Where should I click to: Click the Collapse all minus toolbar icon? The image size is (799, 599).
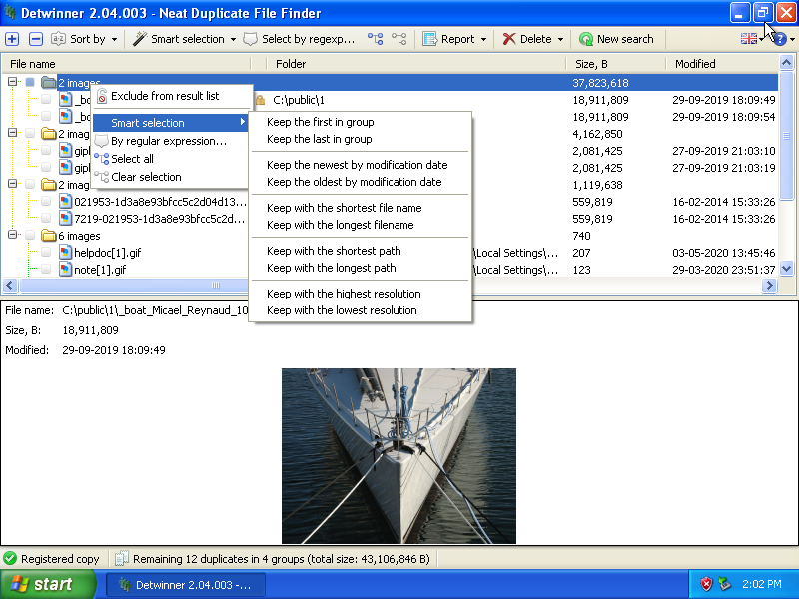click(35, 39)
